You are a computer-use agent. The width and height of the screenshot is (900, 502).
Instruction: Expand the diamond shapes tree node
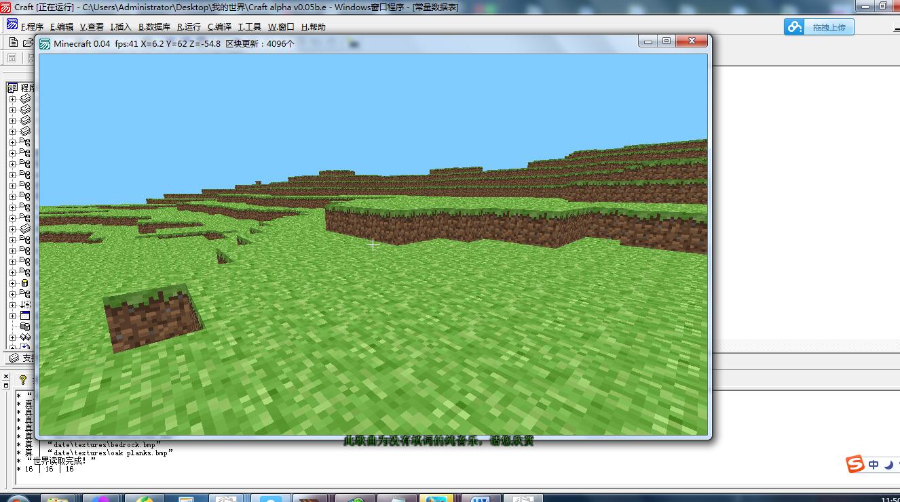coord(12,337)
